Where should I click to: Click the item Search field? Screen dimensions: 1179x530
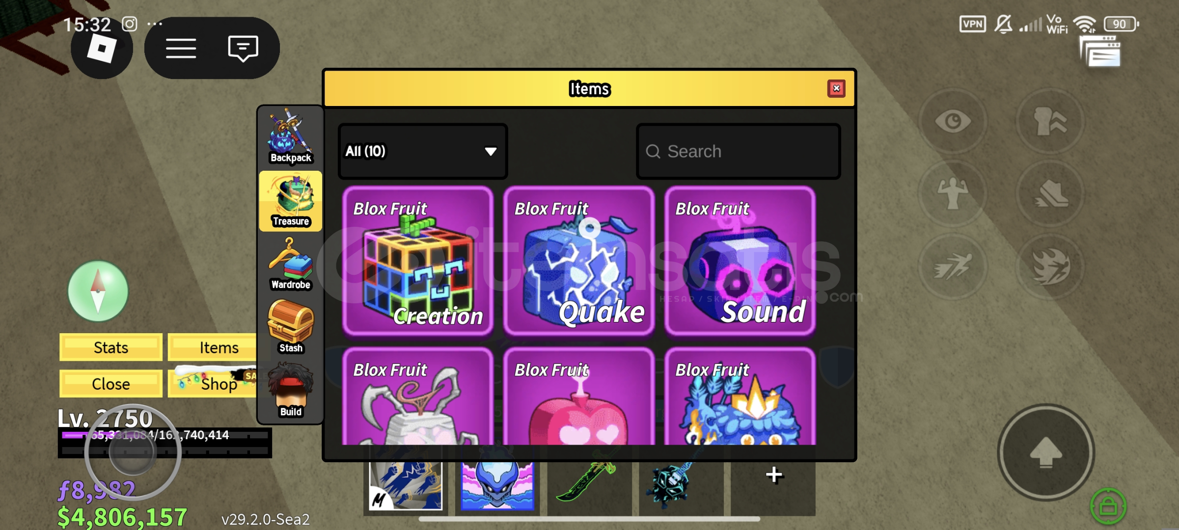coord(738,151)
